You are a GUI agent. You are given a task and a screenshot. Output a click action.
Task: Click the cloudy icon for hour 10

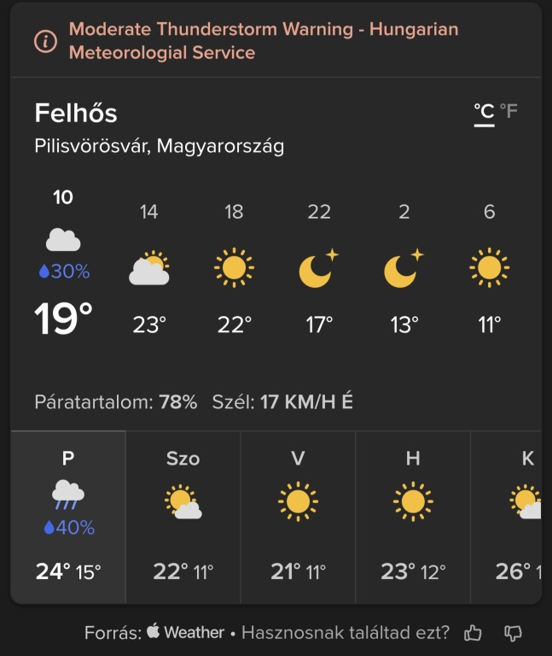(63, 240)
